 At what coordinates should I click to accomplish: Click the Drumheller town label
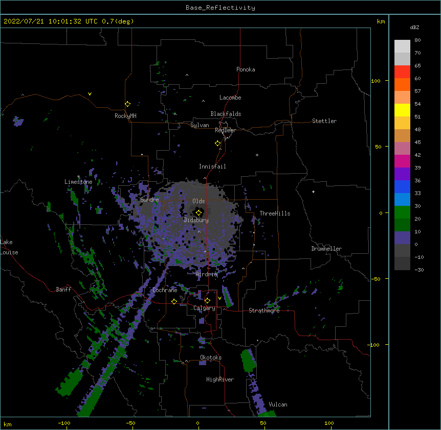[326, 249]
